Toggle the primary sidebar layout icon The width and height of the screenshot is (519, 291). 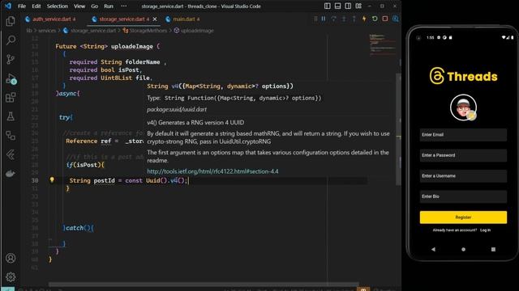tap(328, 6)
